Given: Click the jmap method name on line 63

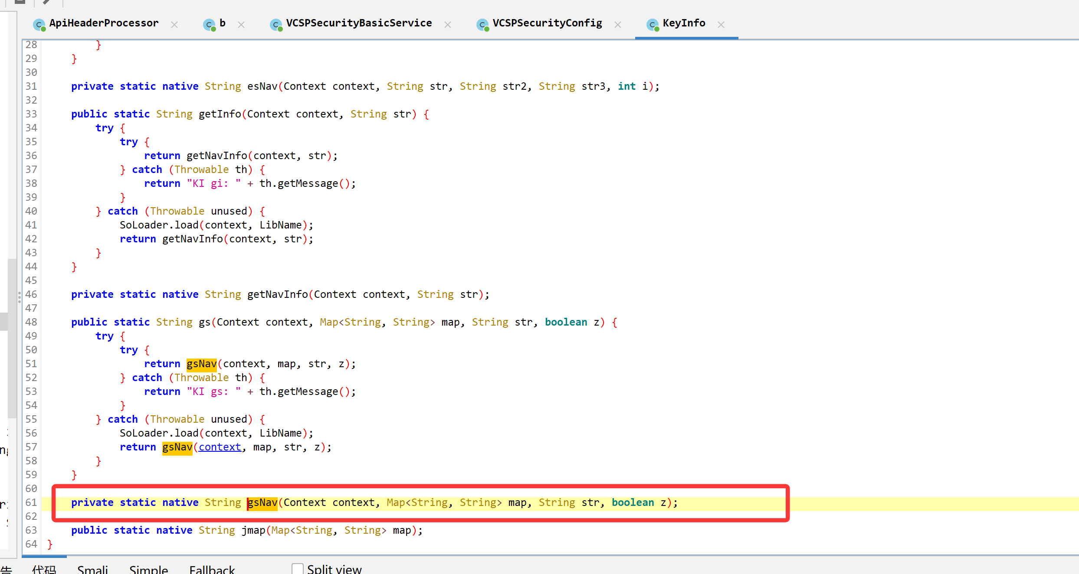Looking at the screenshot, I should tap(253, 530).
